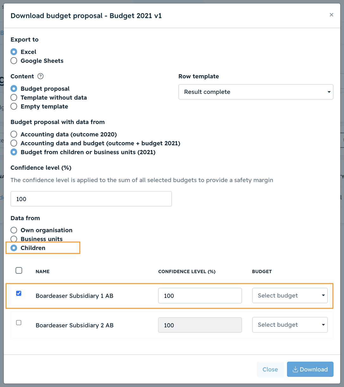Image resolution: width=344 pixels, height=387 pixels.
Task: Select Accounting data and budget option
Action: (x=14, y=143)
